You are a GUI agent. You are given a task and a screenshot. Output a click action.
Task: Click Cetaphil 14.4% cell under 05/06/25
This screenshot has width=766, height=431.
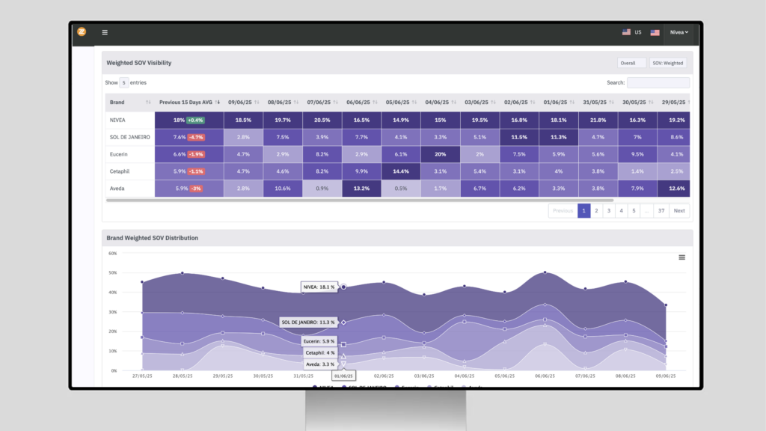pos(401,171)
